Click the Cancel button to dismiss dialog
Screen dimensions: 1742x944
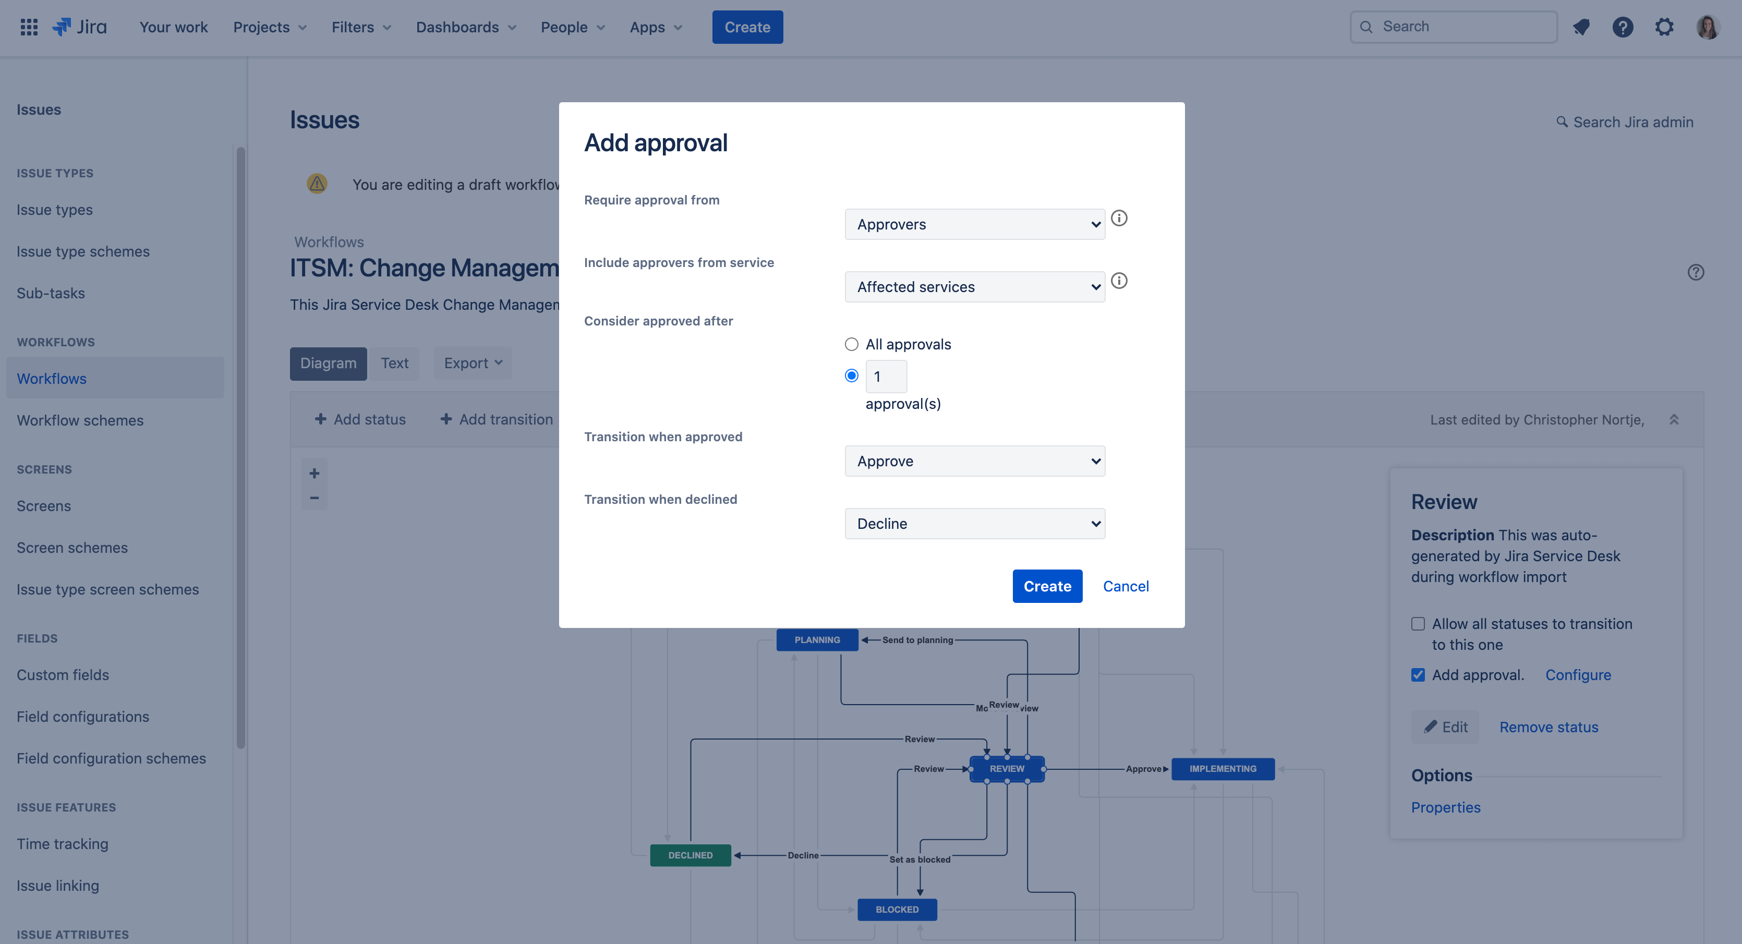click(x=1126, y=586)
